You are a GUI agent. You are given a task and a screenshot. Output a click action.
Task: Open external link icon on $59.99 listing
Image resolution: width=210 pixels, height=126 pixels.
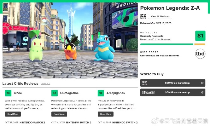click(202, 92)
